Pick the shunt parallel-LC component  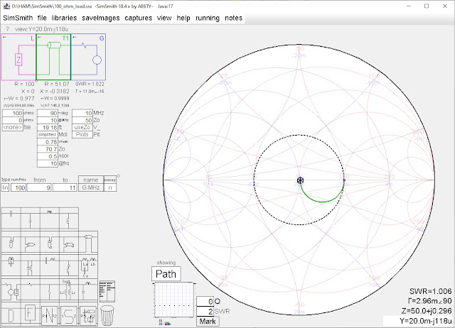(30, 266)
